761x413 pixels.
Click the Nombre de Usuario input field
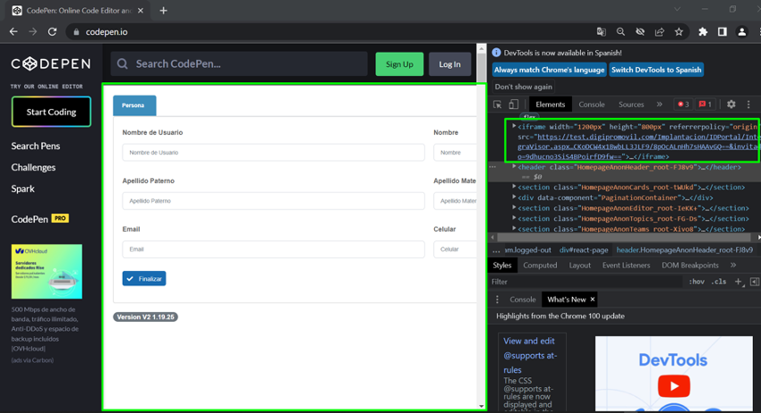pyautogui.click(x=273, y=153)
